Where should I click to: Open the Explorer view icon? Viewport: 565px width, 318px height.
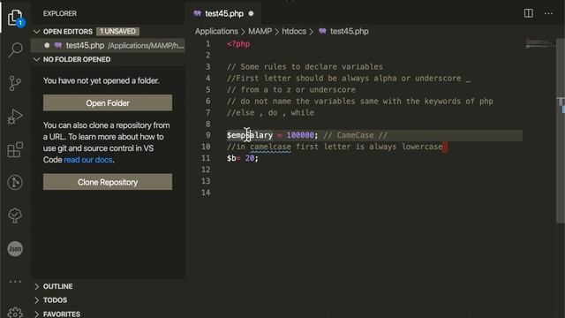pyautogui.click(x=15, y=17)
